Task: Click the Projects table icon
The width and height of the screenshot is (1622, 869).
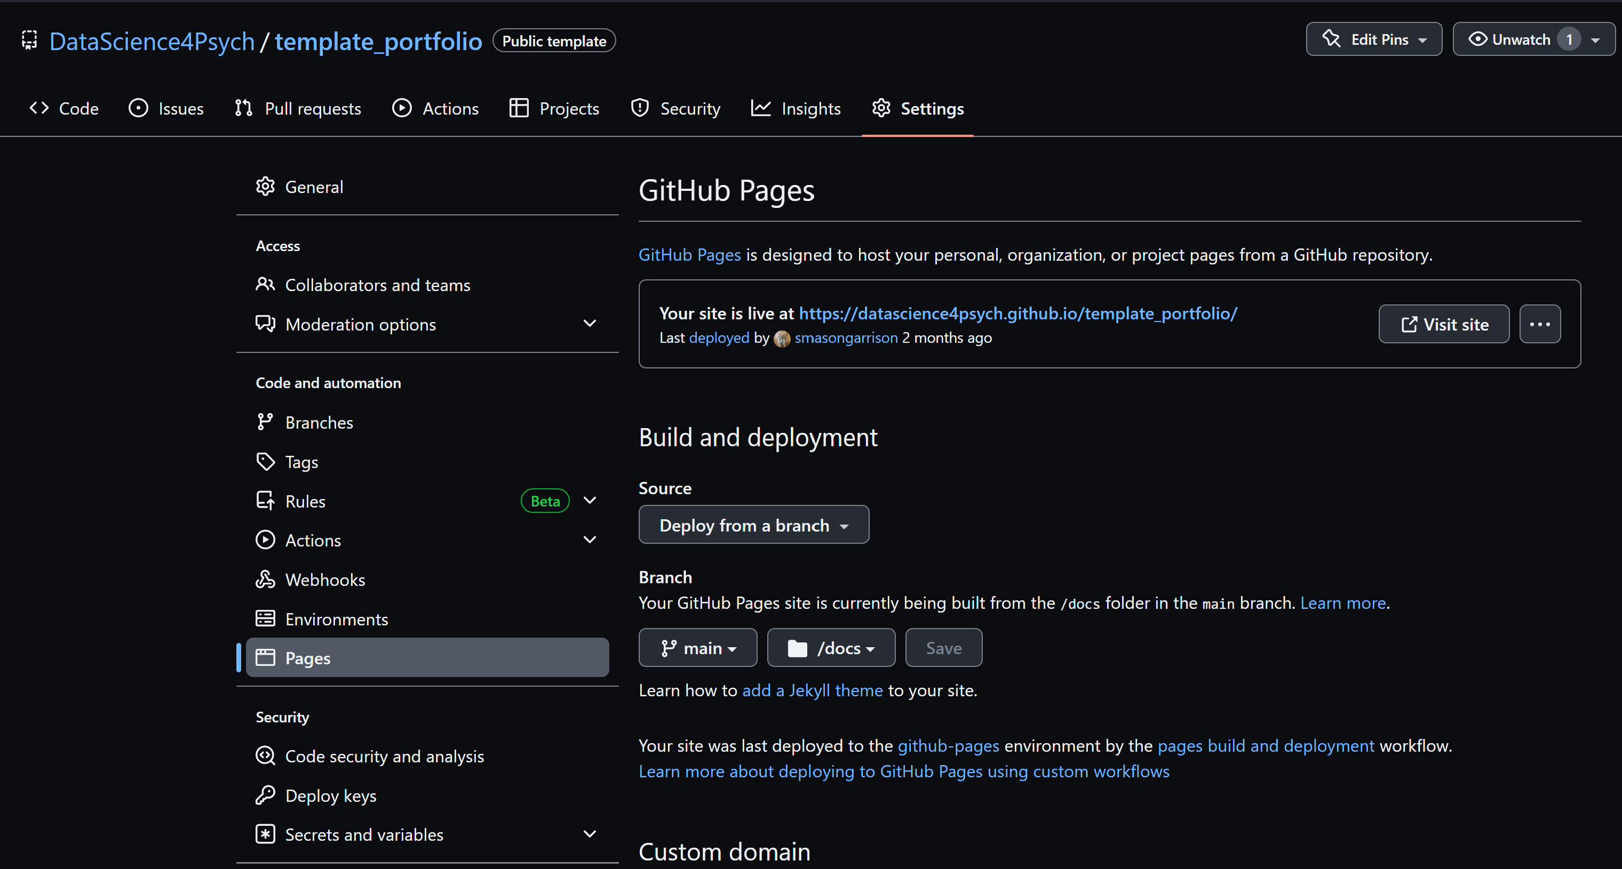Action: click(519, 108)
